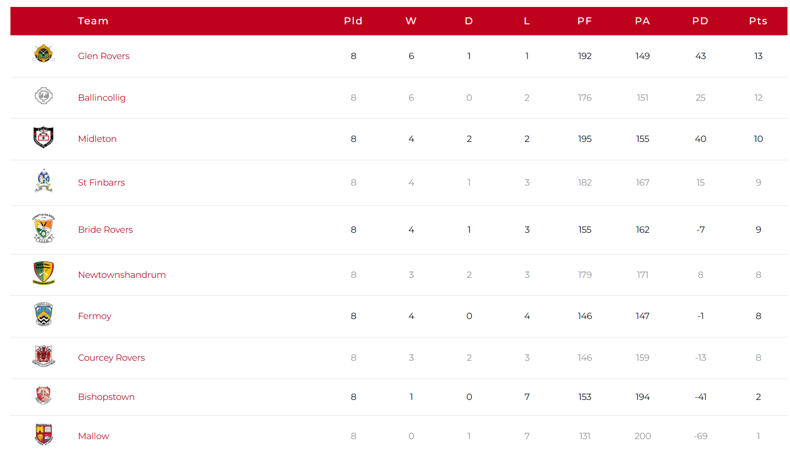
Task: Open the Bride Rovers team link
Action: [105, 230]
